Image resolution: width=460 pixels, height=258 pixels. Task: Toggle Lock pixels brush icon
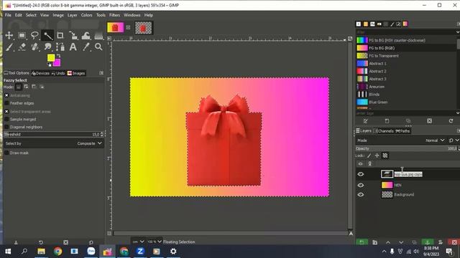point(369,156)
